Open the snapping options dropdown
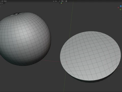This screenshot has width=122, height=92. click(64, 1)
